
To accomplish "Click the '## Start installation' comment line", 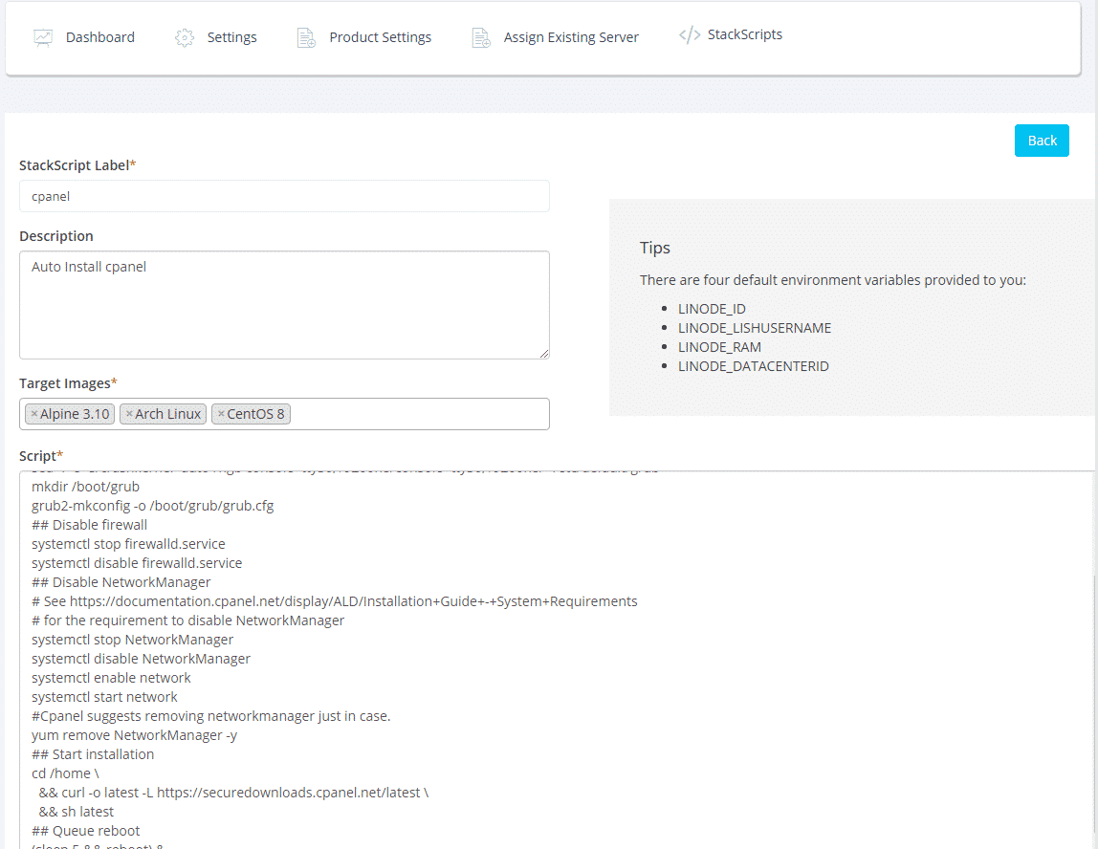I will point(93,754).
